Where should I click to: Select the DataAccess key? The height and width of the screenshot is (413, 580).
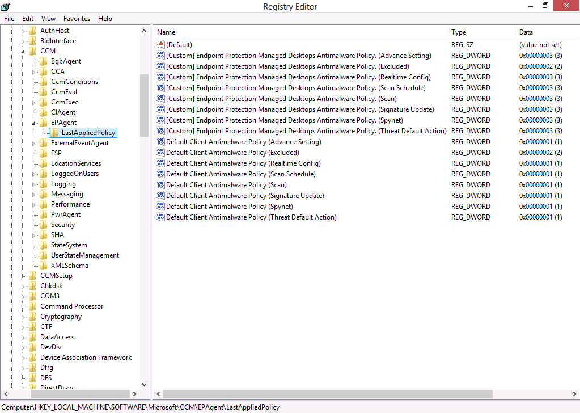[x=57, y=337]
